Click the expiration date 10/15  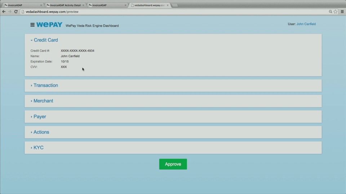click(x=65, y=61)
